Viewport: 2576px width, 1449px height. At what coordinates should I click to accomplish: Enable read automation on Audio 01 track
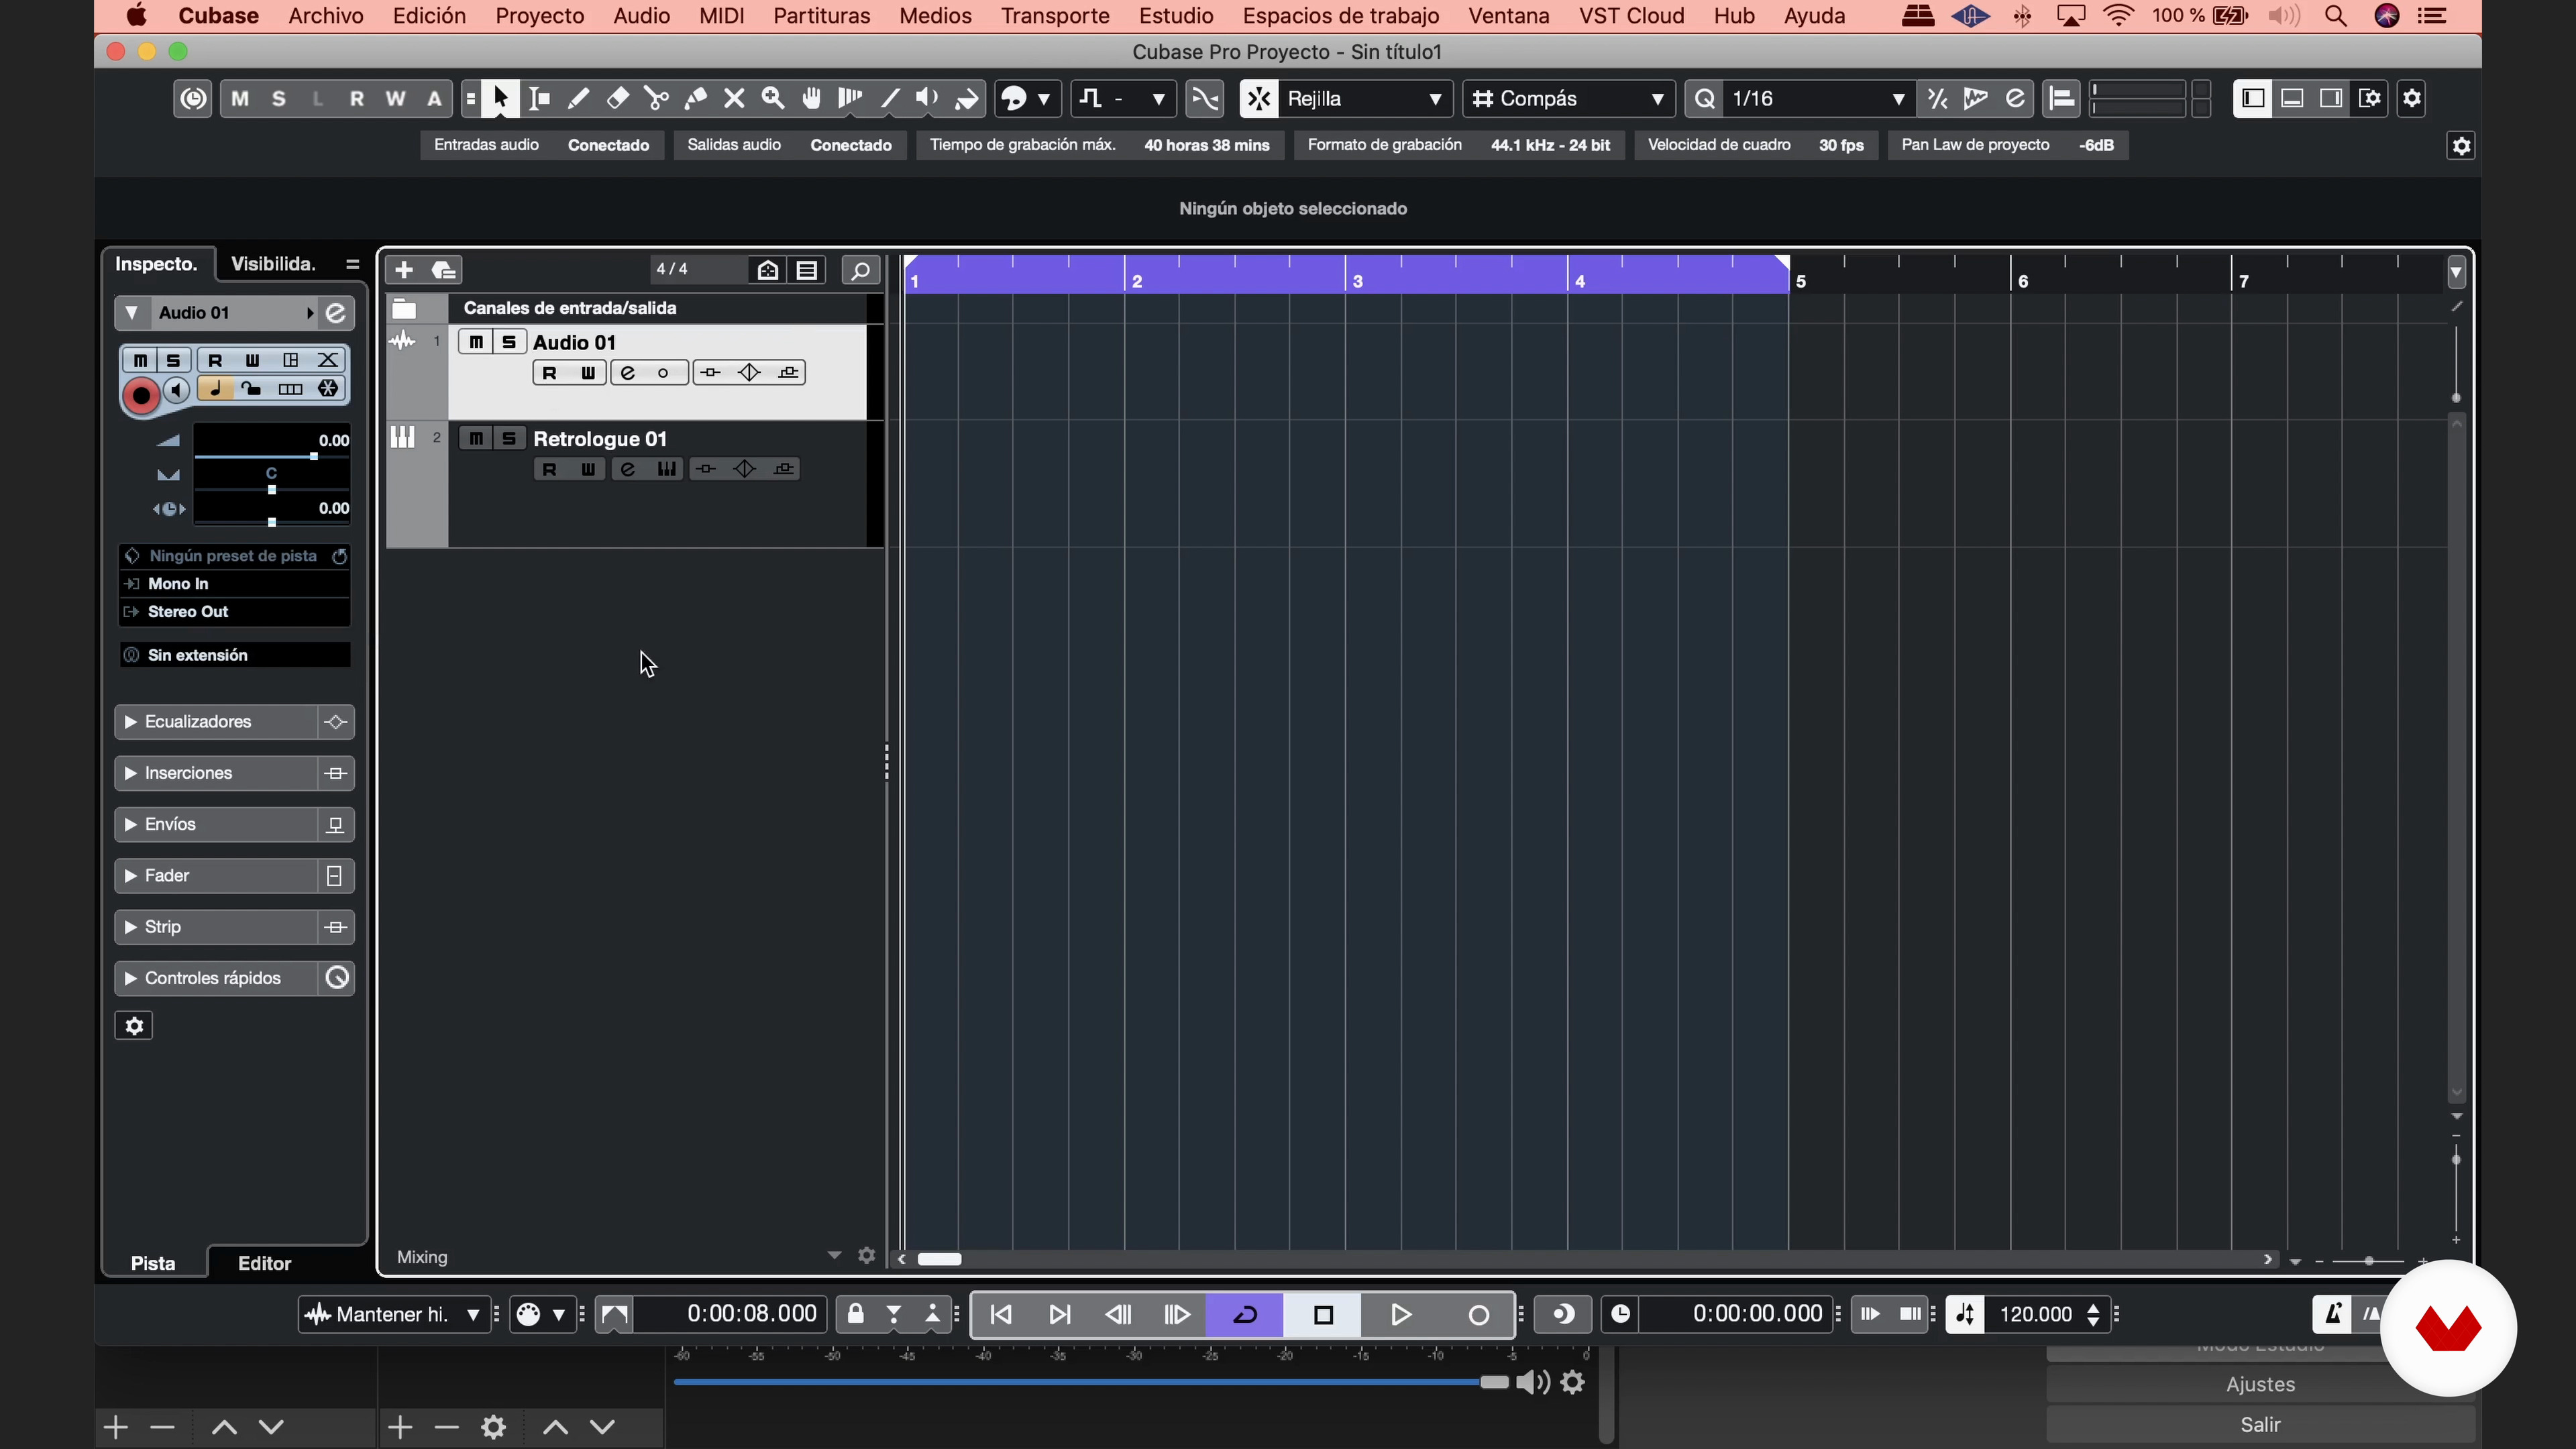coord(549,373)
